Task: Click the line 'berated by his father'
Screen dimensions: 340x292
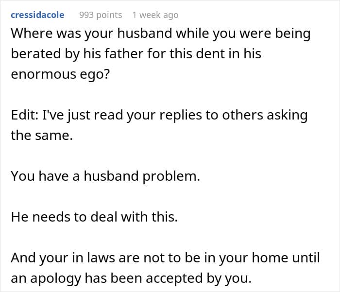Action: tap(136, 54)
